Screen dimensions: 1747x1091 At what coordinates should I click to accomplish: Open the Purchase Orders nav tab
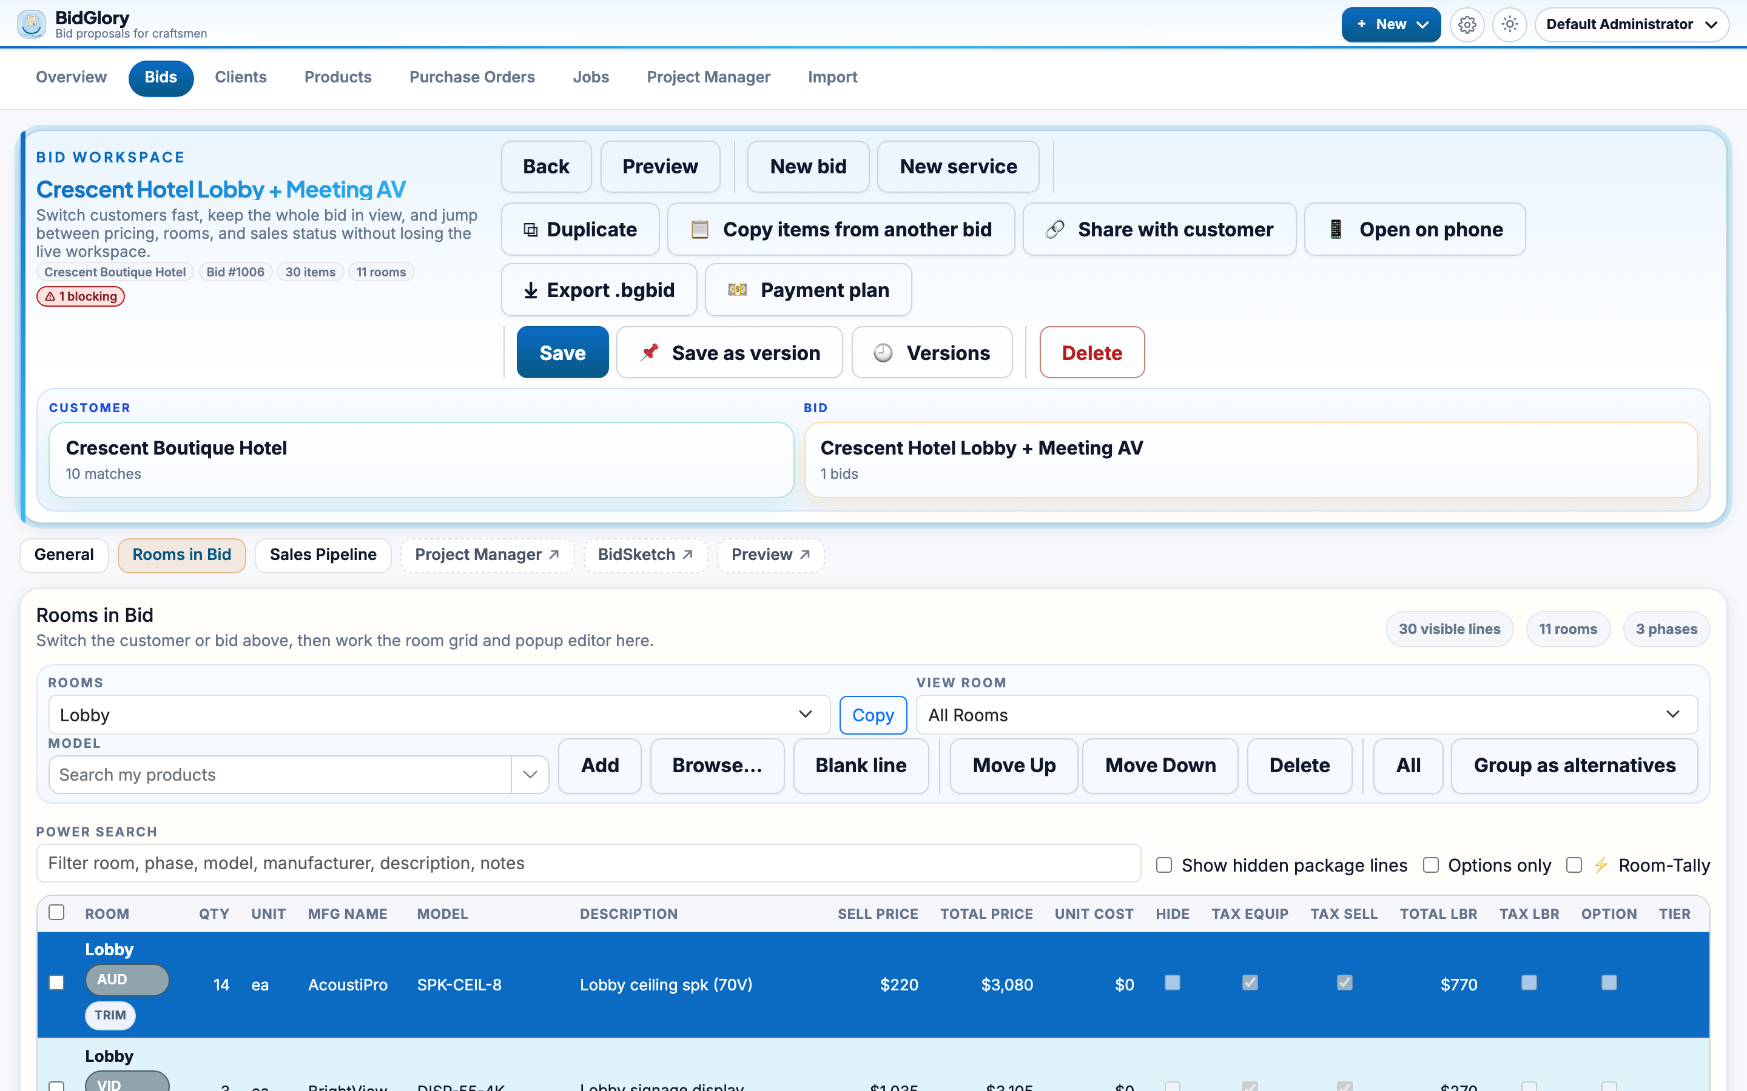click(x=472, y=77)
